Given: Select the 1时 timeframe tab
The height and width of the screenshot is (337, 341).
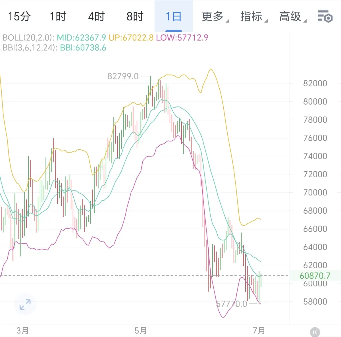Looking at the screenshot, I should pyautogui.click(x=58, y=16).
